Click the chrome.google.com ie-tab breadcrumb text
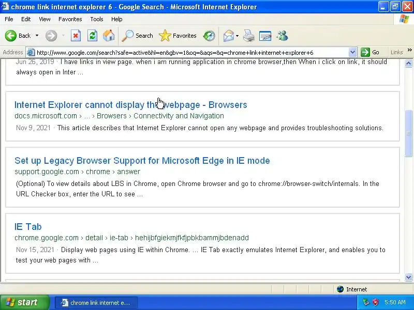This screenshot has width=414, height=310. click(131, 238)
